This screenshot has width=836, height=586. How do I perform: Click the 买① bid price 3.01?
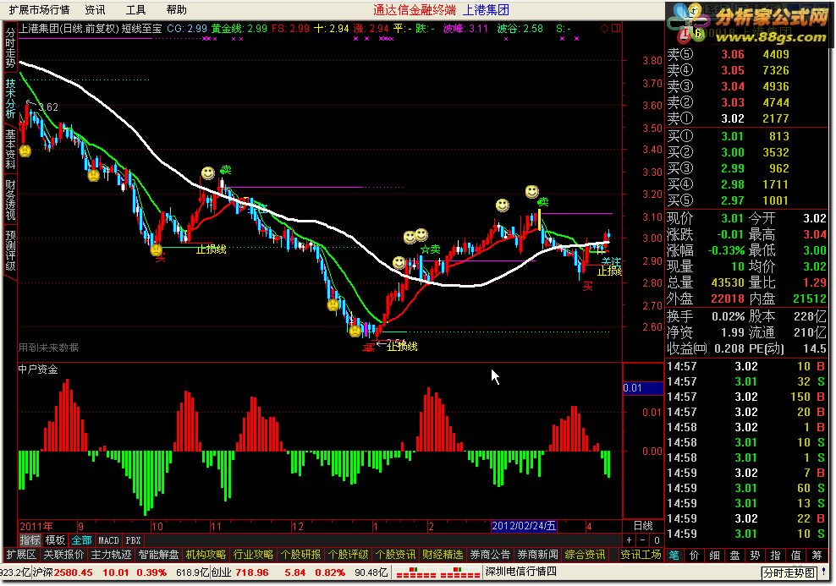[733, 136]
